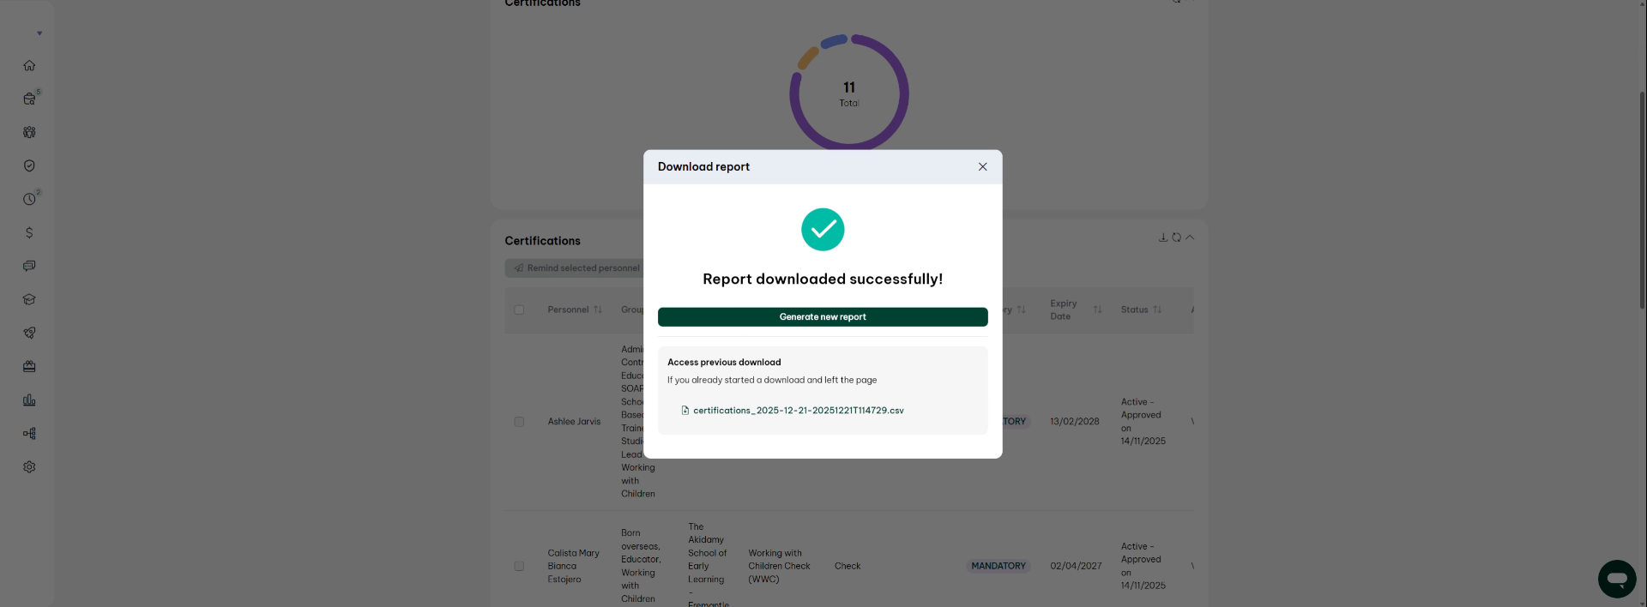Image resolution: width=1647 pixels, height=607 pixels.
Task: Click 'Access previous download' heading
Action: [724, 363]
